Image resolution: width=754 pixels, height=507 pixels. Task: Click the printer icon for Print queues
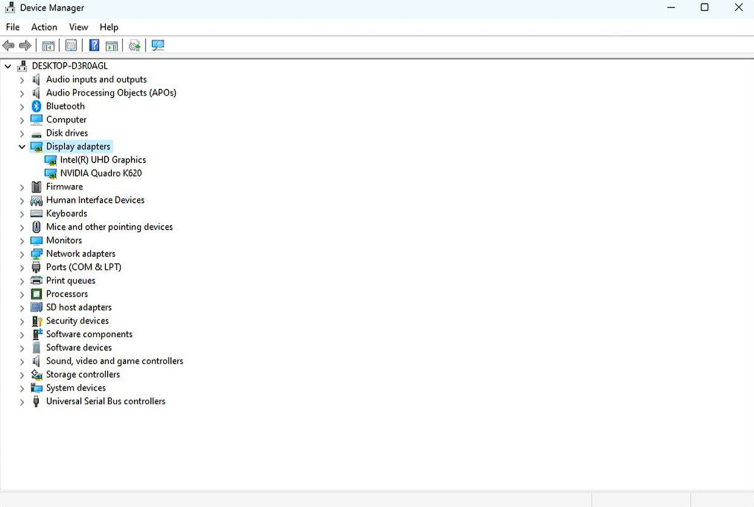(37, 281)
